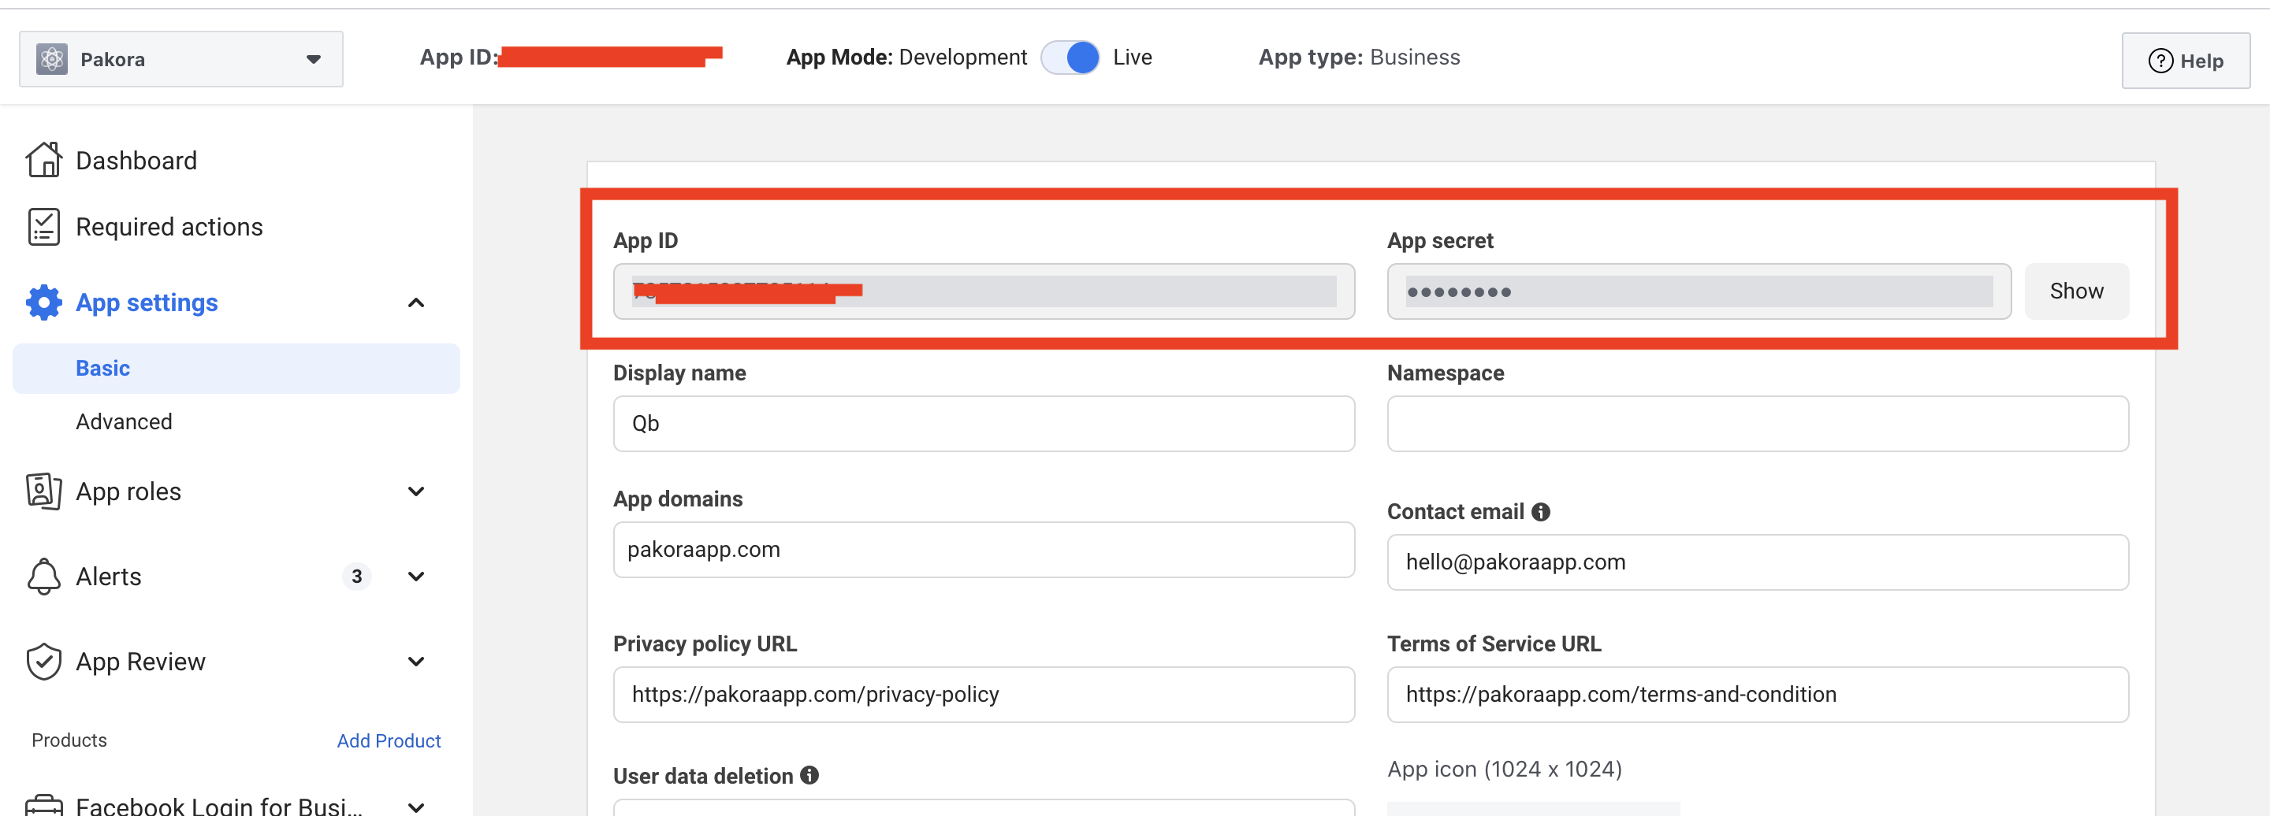Click the App domains field
This screenshot has width=2270, height=816.
984,549
